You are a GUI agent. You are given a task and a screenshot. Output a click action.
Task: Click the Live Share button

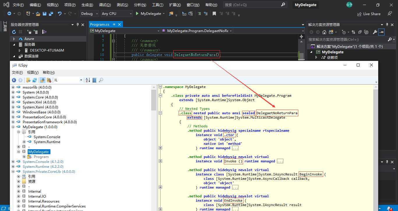[x=369, y=14]
